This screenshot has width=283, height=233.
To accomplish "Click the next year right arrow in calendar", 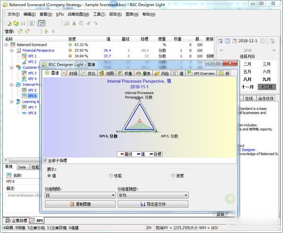I will (274, 50).
